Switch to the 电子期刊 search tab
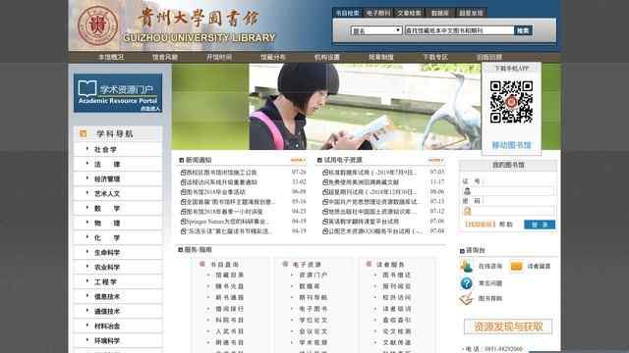This screenshot has width=629, height=353. pyautogui.click(x=378, y=13)
